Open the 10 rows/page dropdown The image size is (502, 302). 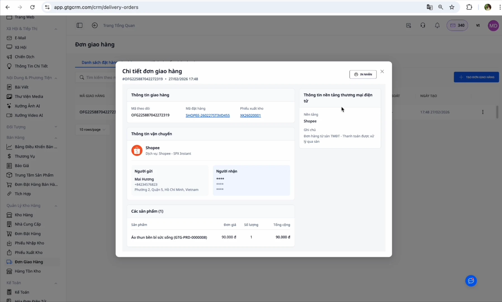click(x=92, y=129)
